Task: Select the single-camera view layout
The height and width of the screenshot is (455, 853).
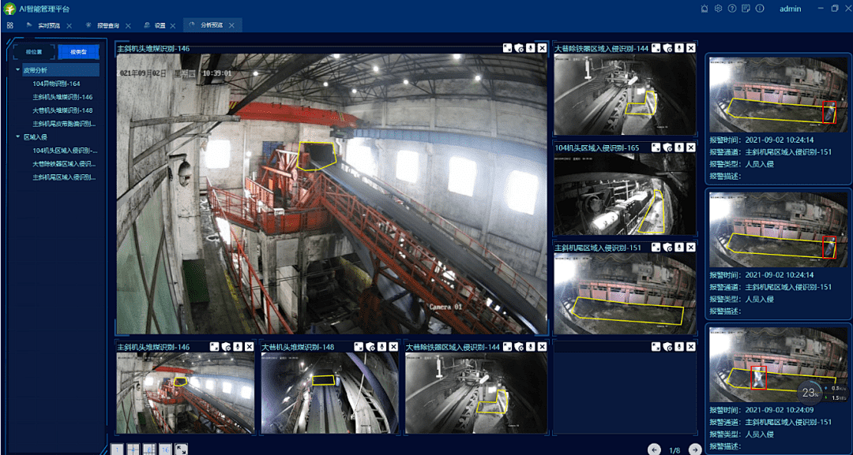Action: click(x=116, y=449)
